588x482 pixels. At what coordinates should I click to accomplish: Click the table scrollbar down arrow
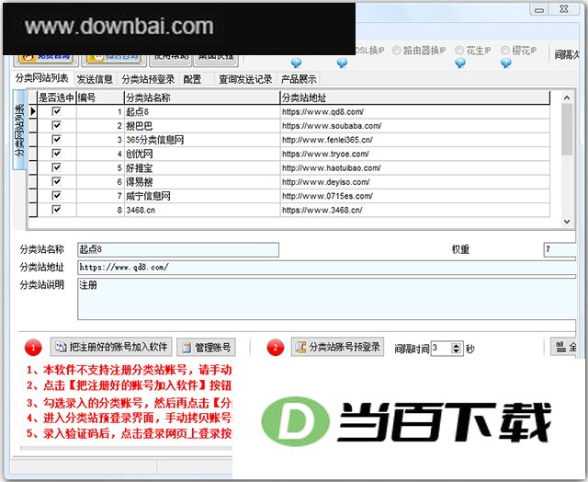pyautogui.click(x=567, y=222)
